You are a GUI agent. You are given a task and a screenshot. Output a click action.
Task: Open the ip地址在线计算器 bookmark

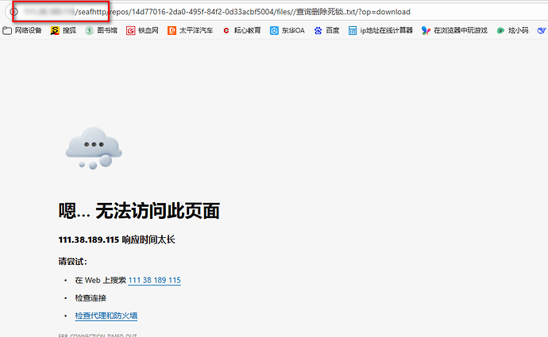click(380, 31)
